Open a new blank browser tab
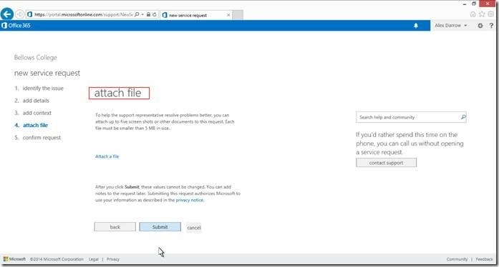 238,15
